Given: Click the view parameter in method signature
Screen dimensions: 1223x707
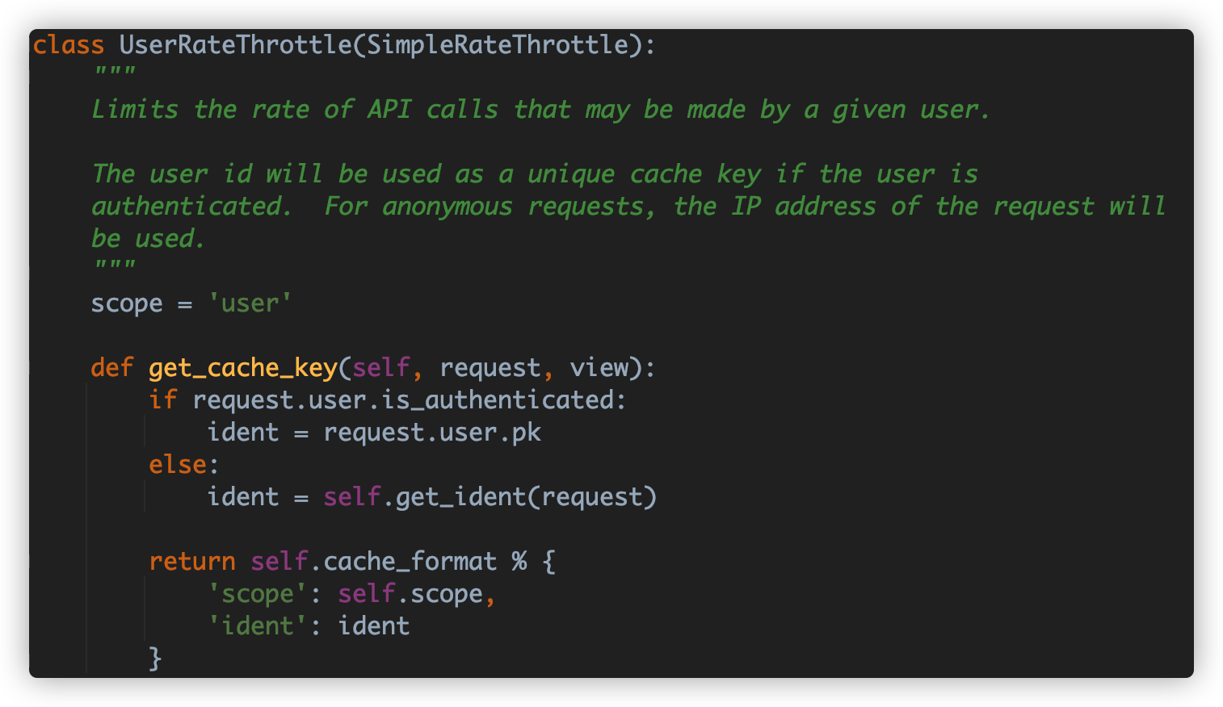Looking at the screenshot, I should pos(599,368).
